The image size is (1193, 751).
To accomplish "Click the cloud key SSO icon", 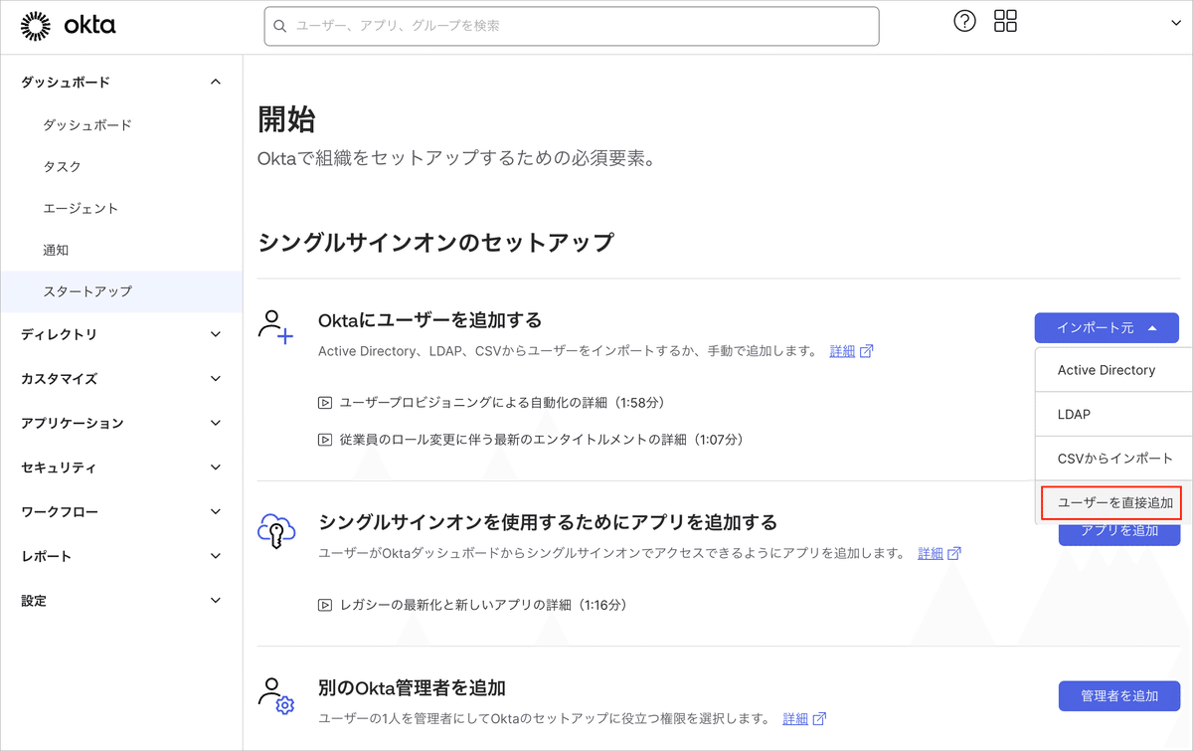I will click(276, 530).
